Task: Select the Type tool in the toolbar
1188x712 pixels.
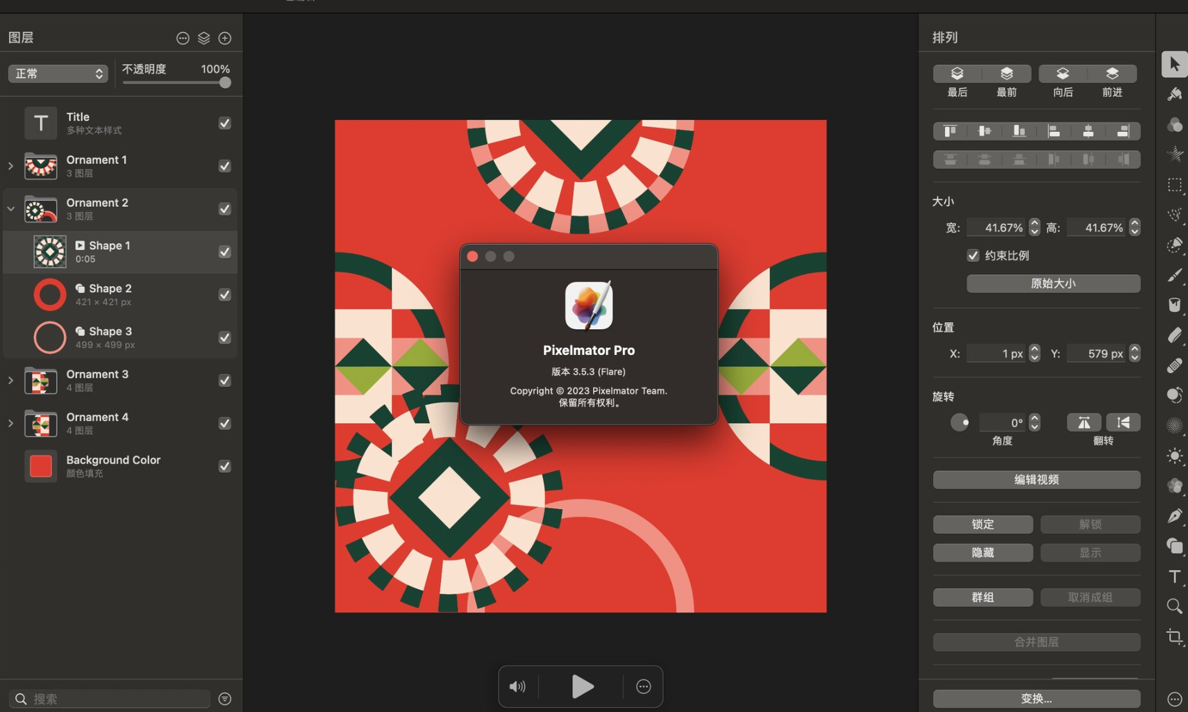Action: [1174, 577]
